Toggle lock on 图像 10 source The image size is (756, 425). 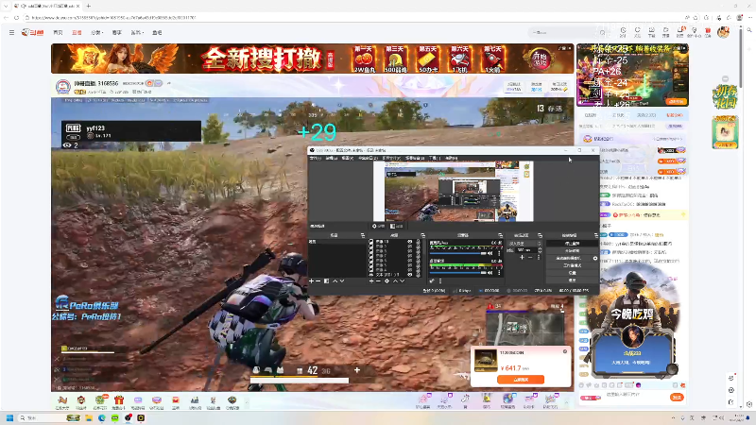click(418, 242)
